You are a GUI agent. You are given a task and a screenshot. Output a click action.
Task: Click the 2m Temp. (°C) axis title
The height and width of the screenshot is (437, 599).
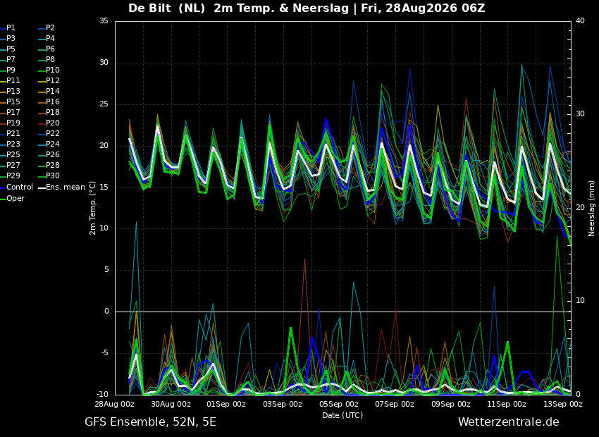(x=92, y=208)
